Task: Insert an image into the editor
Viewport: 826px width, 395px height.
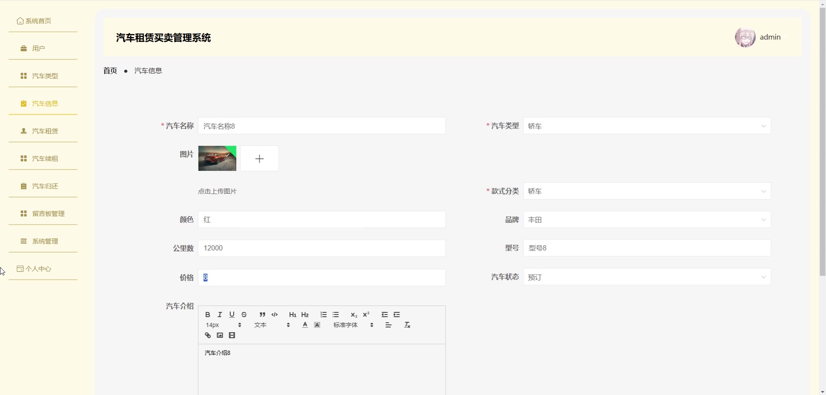Action: tap(220, 335)
